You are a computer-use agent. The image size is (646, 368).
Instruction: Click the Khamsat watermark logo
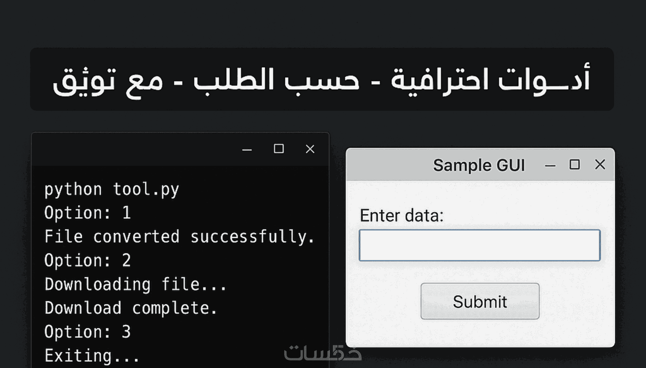(323, 353)
